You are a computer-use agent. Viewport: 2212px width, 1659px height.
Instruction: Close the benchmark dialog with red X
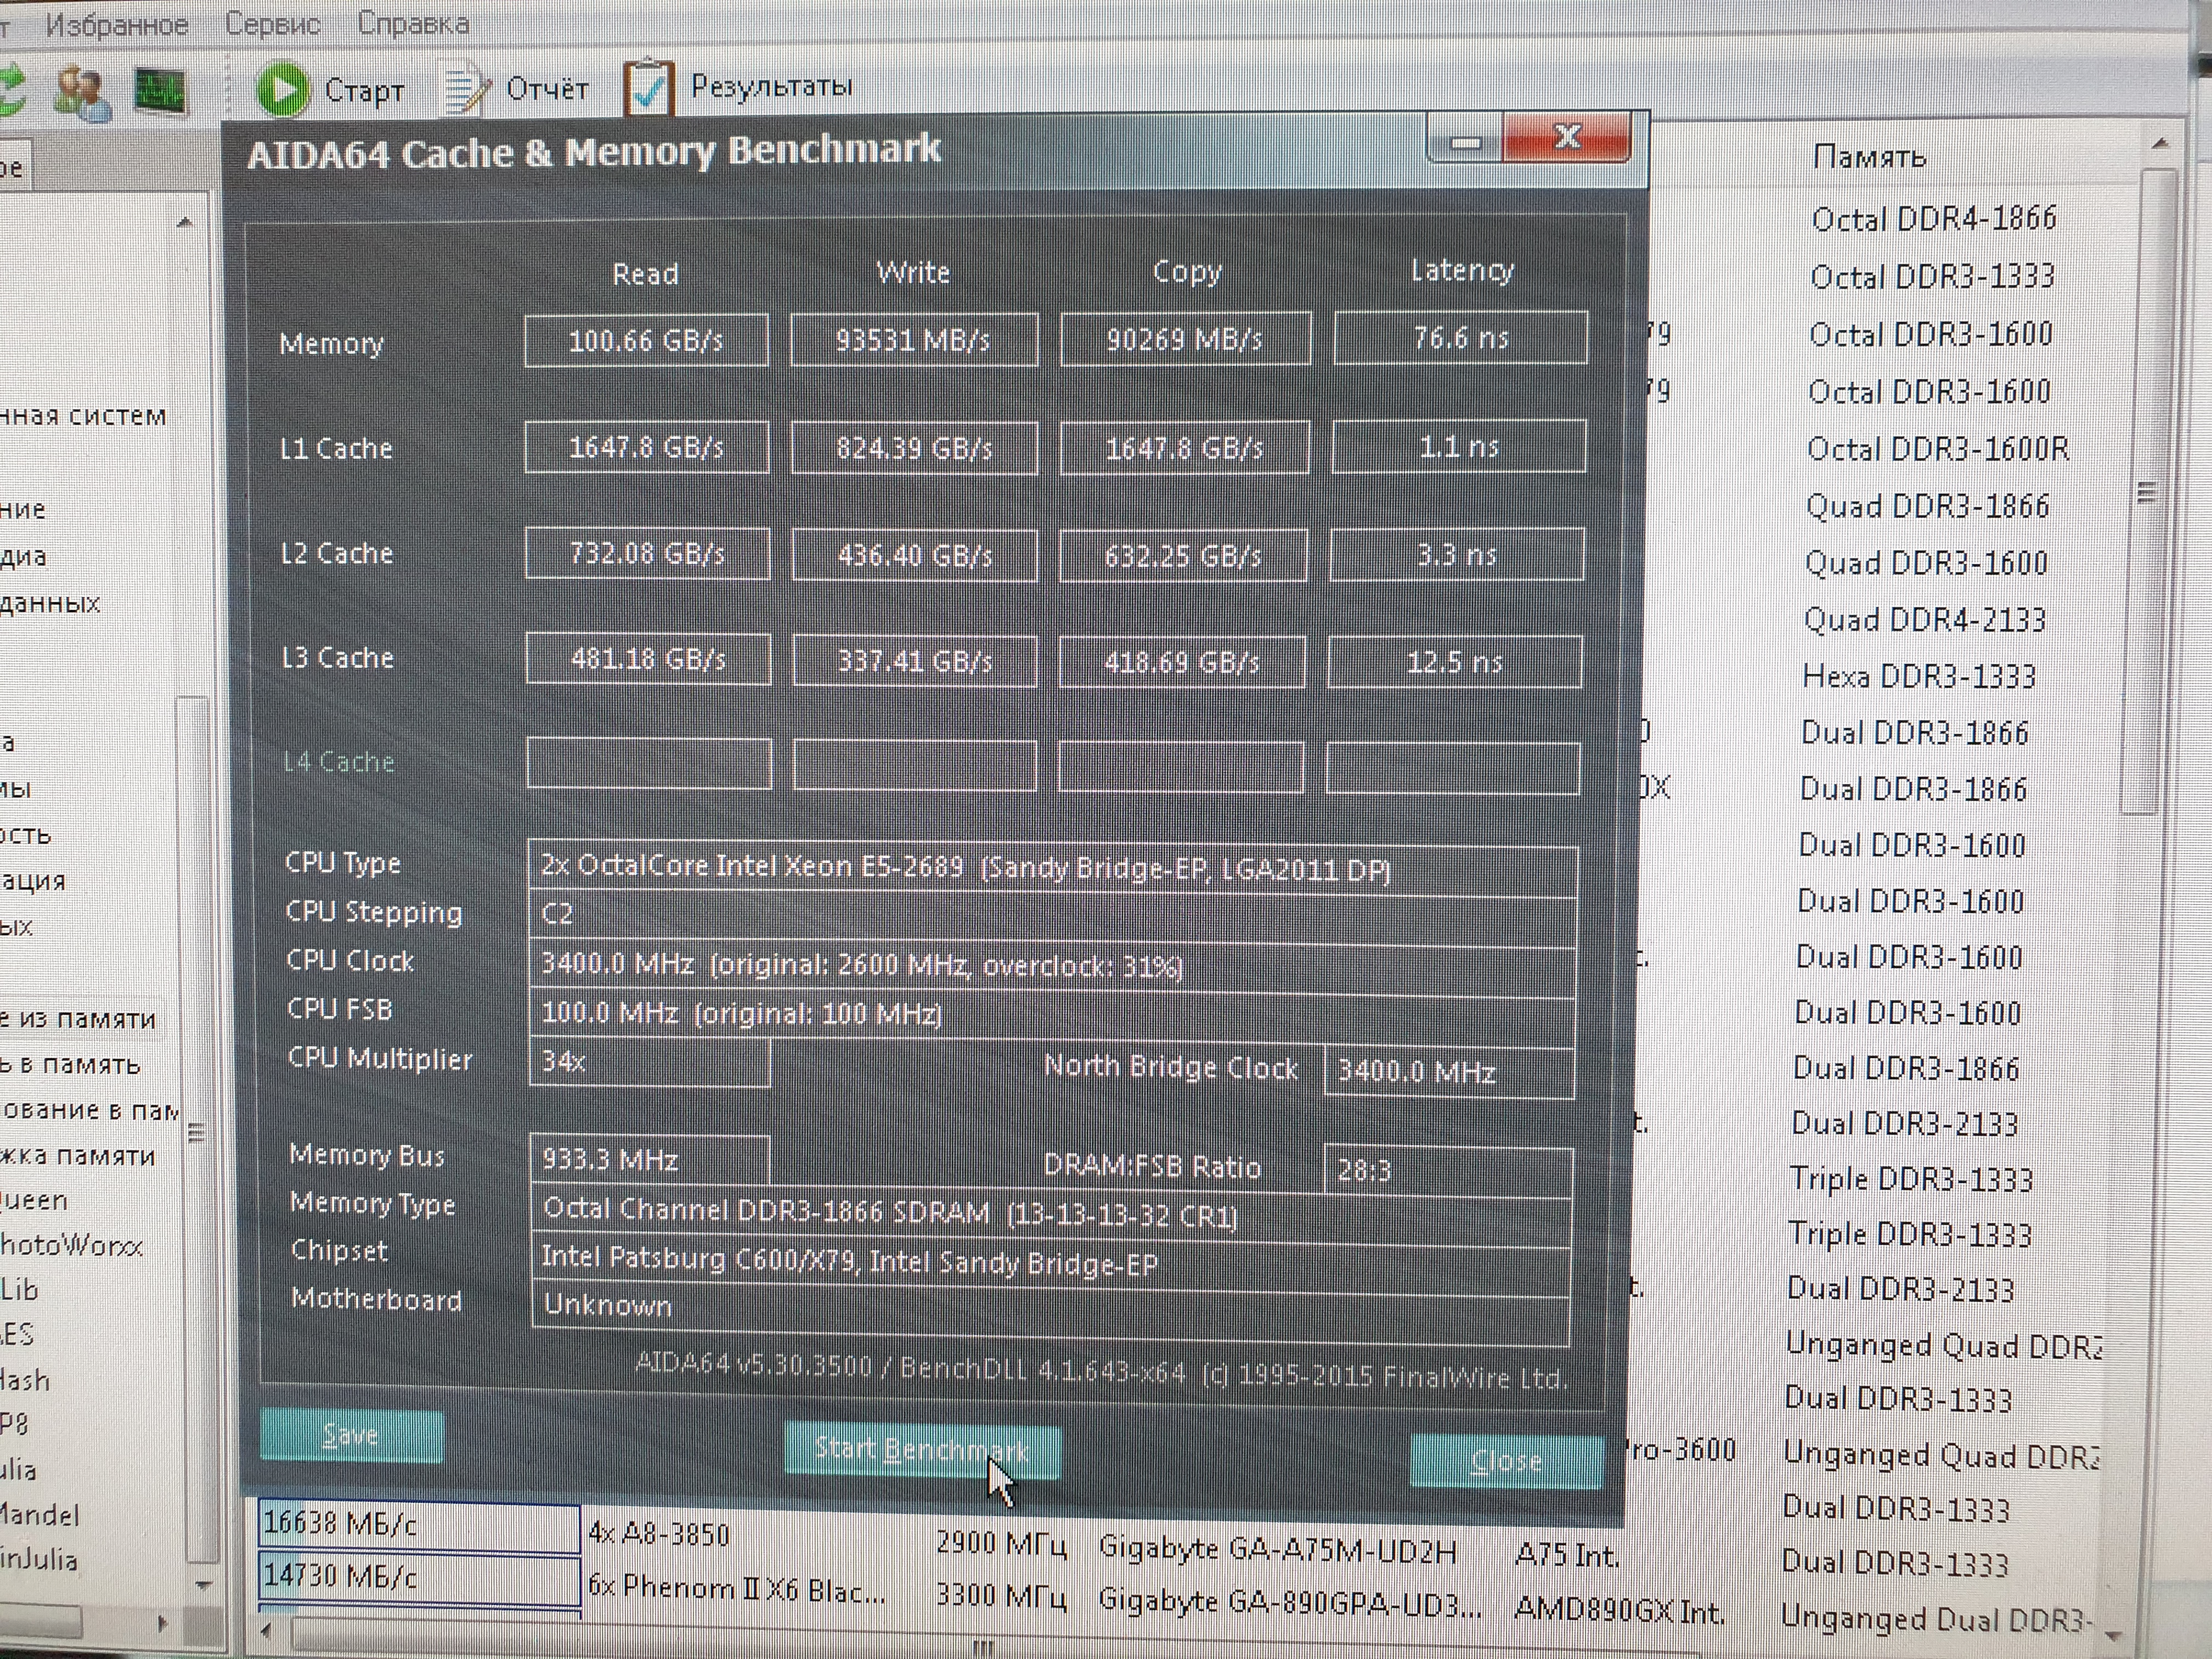[1567, 138]
